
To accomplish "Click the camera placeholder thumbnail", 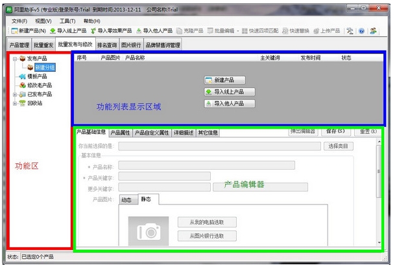I will 149,231.
